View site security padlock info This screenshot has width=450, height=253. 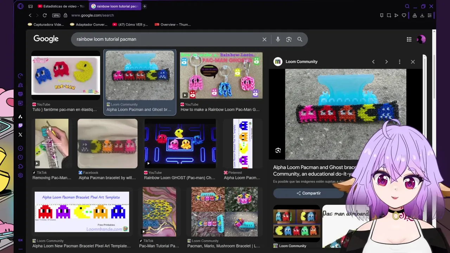[65, 15]
